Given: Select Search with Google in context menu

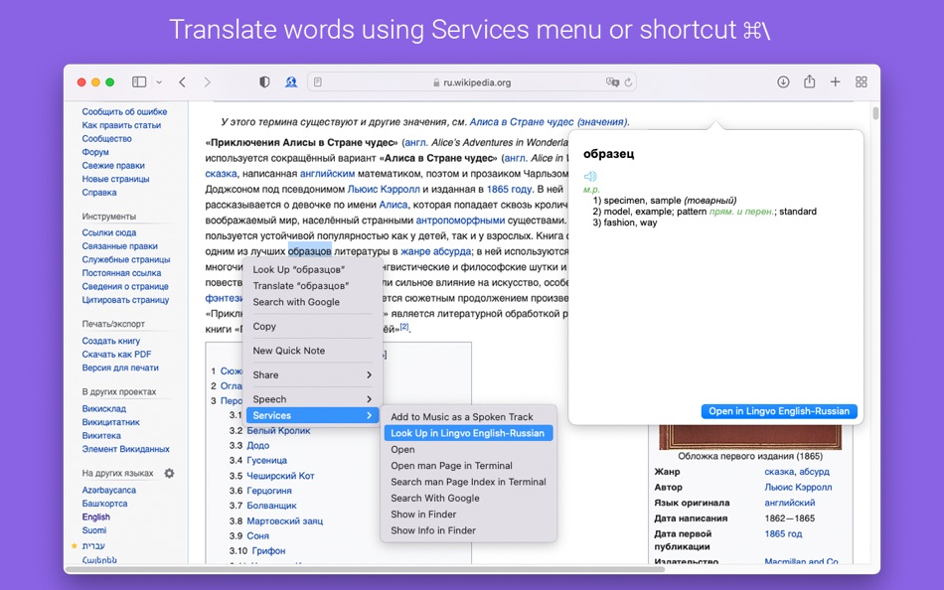Looking at the screenshot, I should pyautogui.click(x=312, y=302).
